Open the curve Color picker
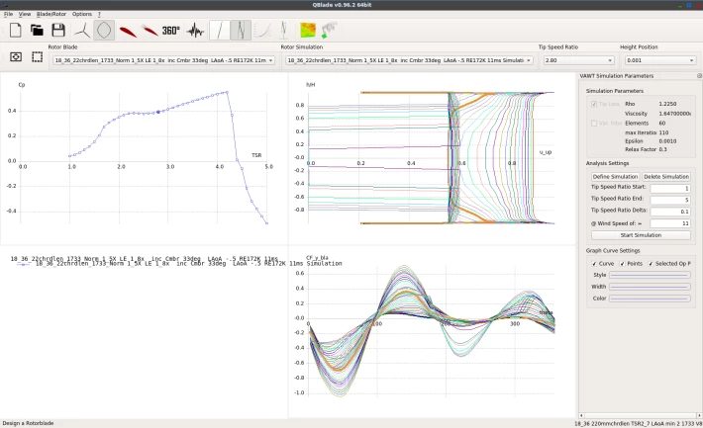The height and width of the screenshot is (428, 703). click(x=650, y=299)
